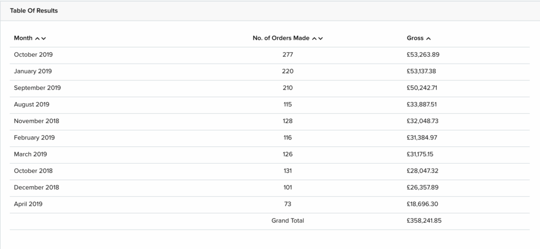
Task: Click the Gross column header label
Action: point(415,38)
